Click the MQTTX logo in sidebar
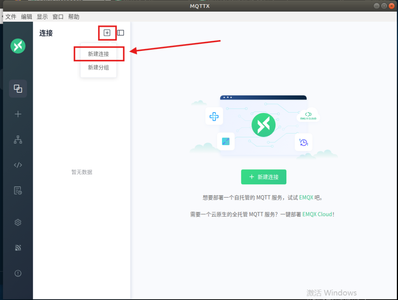This screenshot has height=300, width=398. 18,46
